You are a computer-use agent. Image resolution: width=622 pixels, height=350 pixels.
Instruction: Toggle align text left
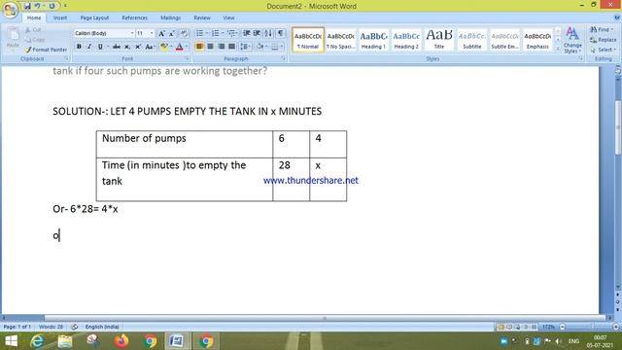coord(199,47)
